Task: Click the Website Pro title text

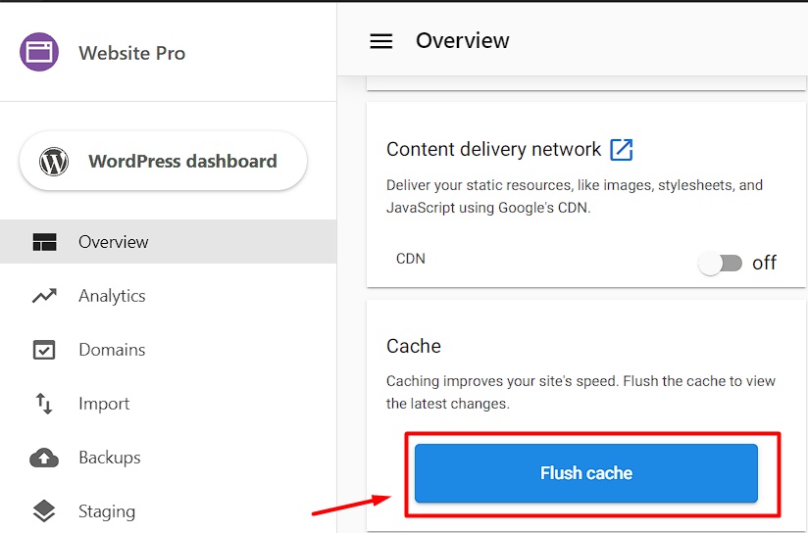Action: click(132, 53)
